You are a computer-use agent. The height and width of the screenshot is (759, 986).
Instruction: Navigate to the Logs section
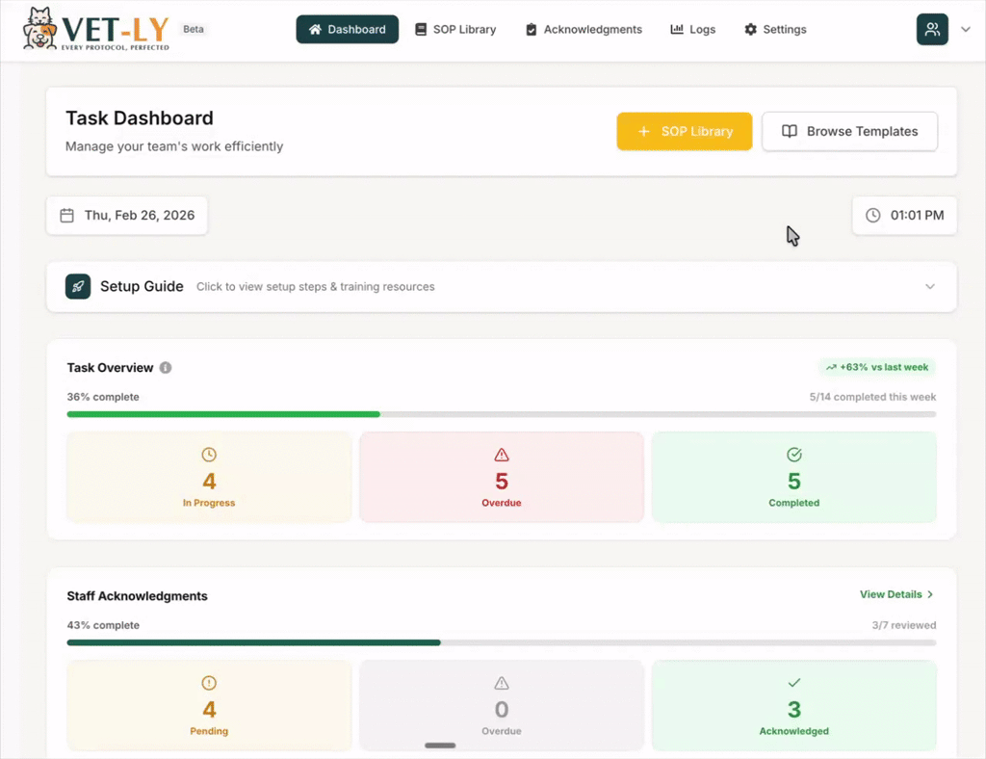(x=692, y=29)
